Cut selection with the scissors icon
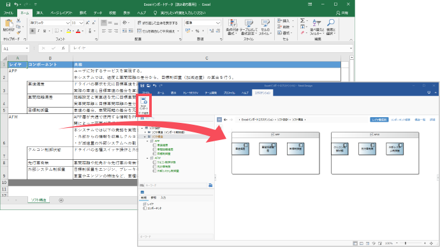 (18, 21)
